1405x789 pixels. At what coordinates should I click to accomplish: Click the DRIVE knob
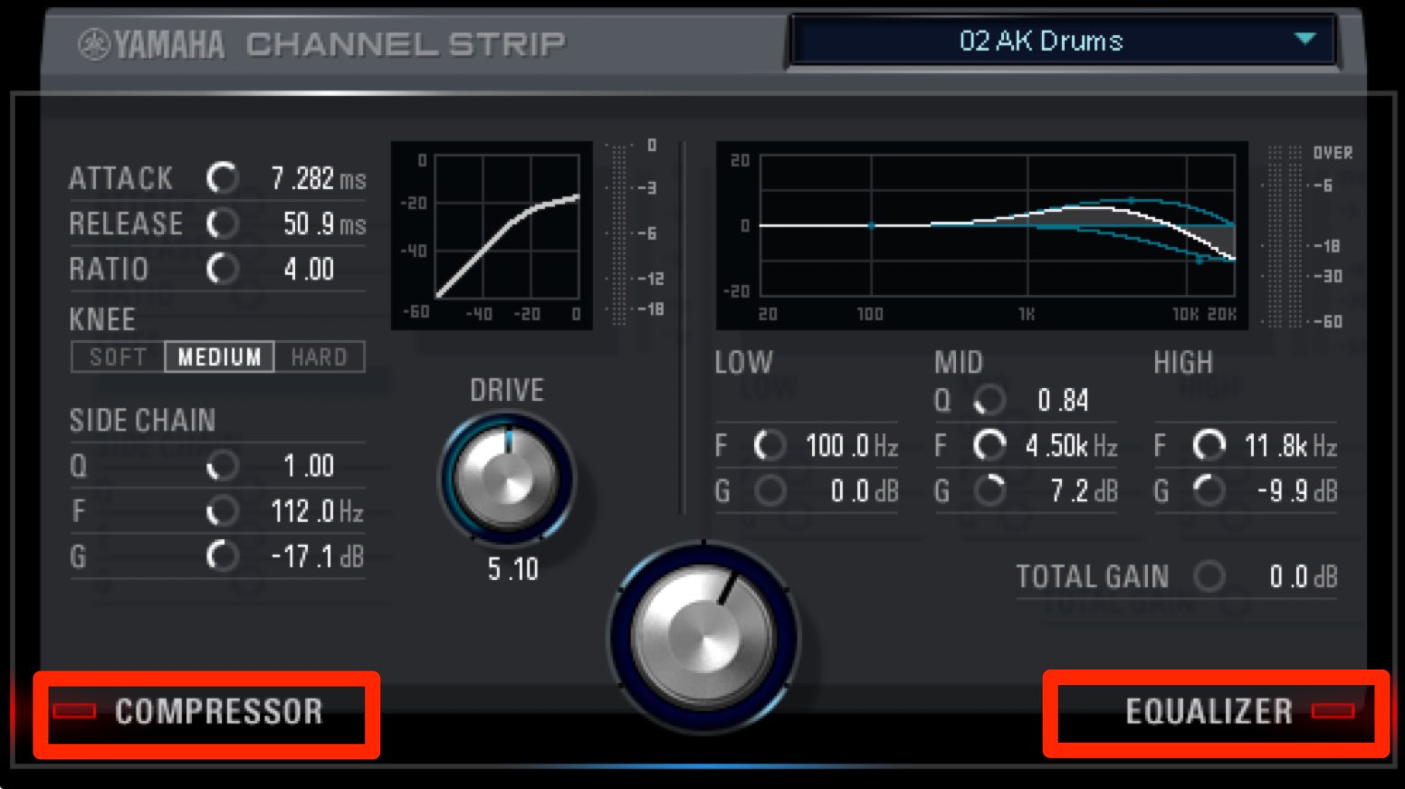coord(507,478)
